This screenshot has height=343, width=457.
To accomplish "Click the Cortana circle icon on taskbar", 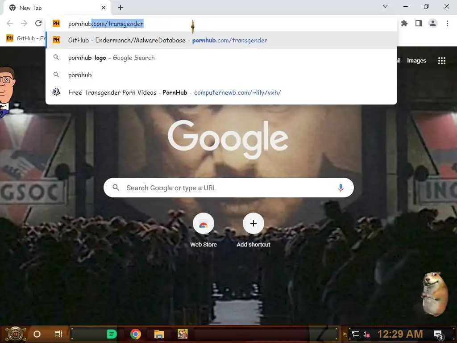I will [x=37, y=334].
